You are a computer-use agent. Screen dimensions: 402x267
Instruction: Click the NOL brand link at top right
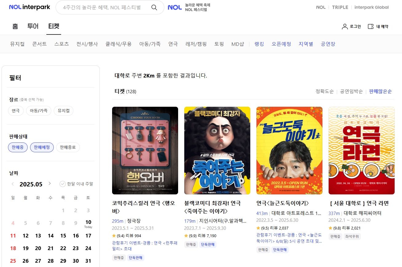(x=321, y=7)
